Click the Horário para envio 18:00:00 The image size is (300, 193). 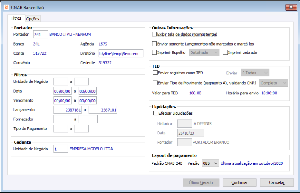(x=269, y=93)
